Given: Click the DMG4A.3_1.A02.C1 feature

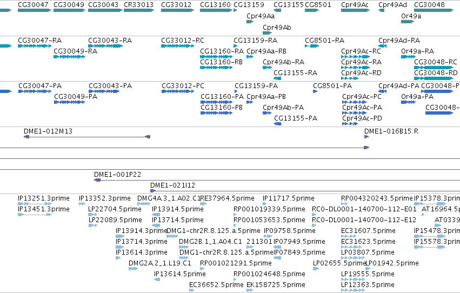Looking at the screenshot, I should point(144,204).
